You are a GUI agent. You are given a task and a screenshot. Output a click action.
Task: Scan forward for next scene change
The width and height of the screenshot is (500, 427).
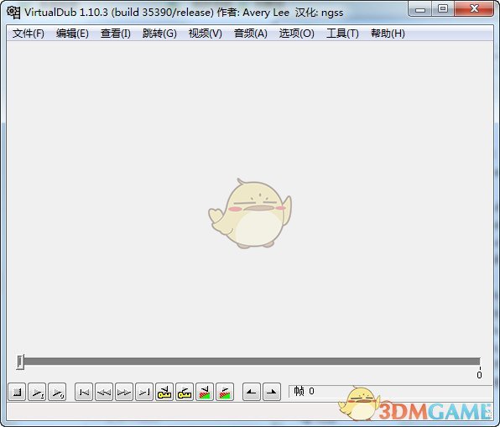pyautogui.click(x=225, y=392)
